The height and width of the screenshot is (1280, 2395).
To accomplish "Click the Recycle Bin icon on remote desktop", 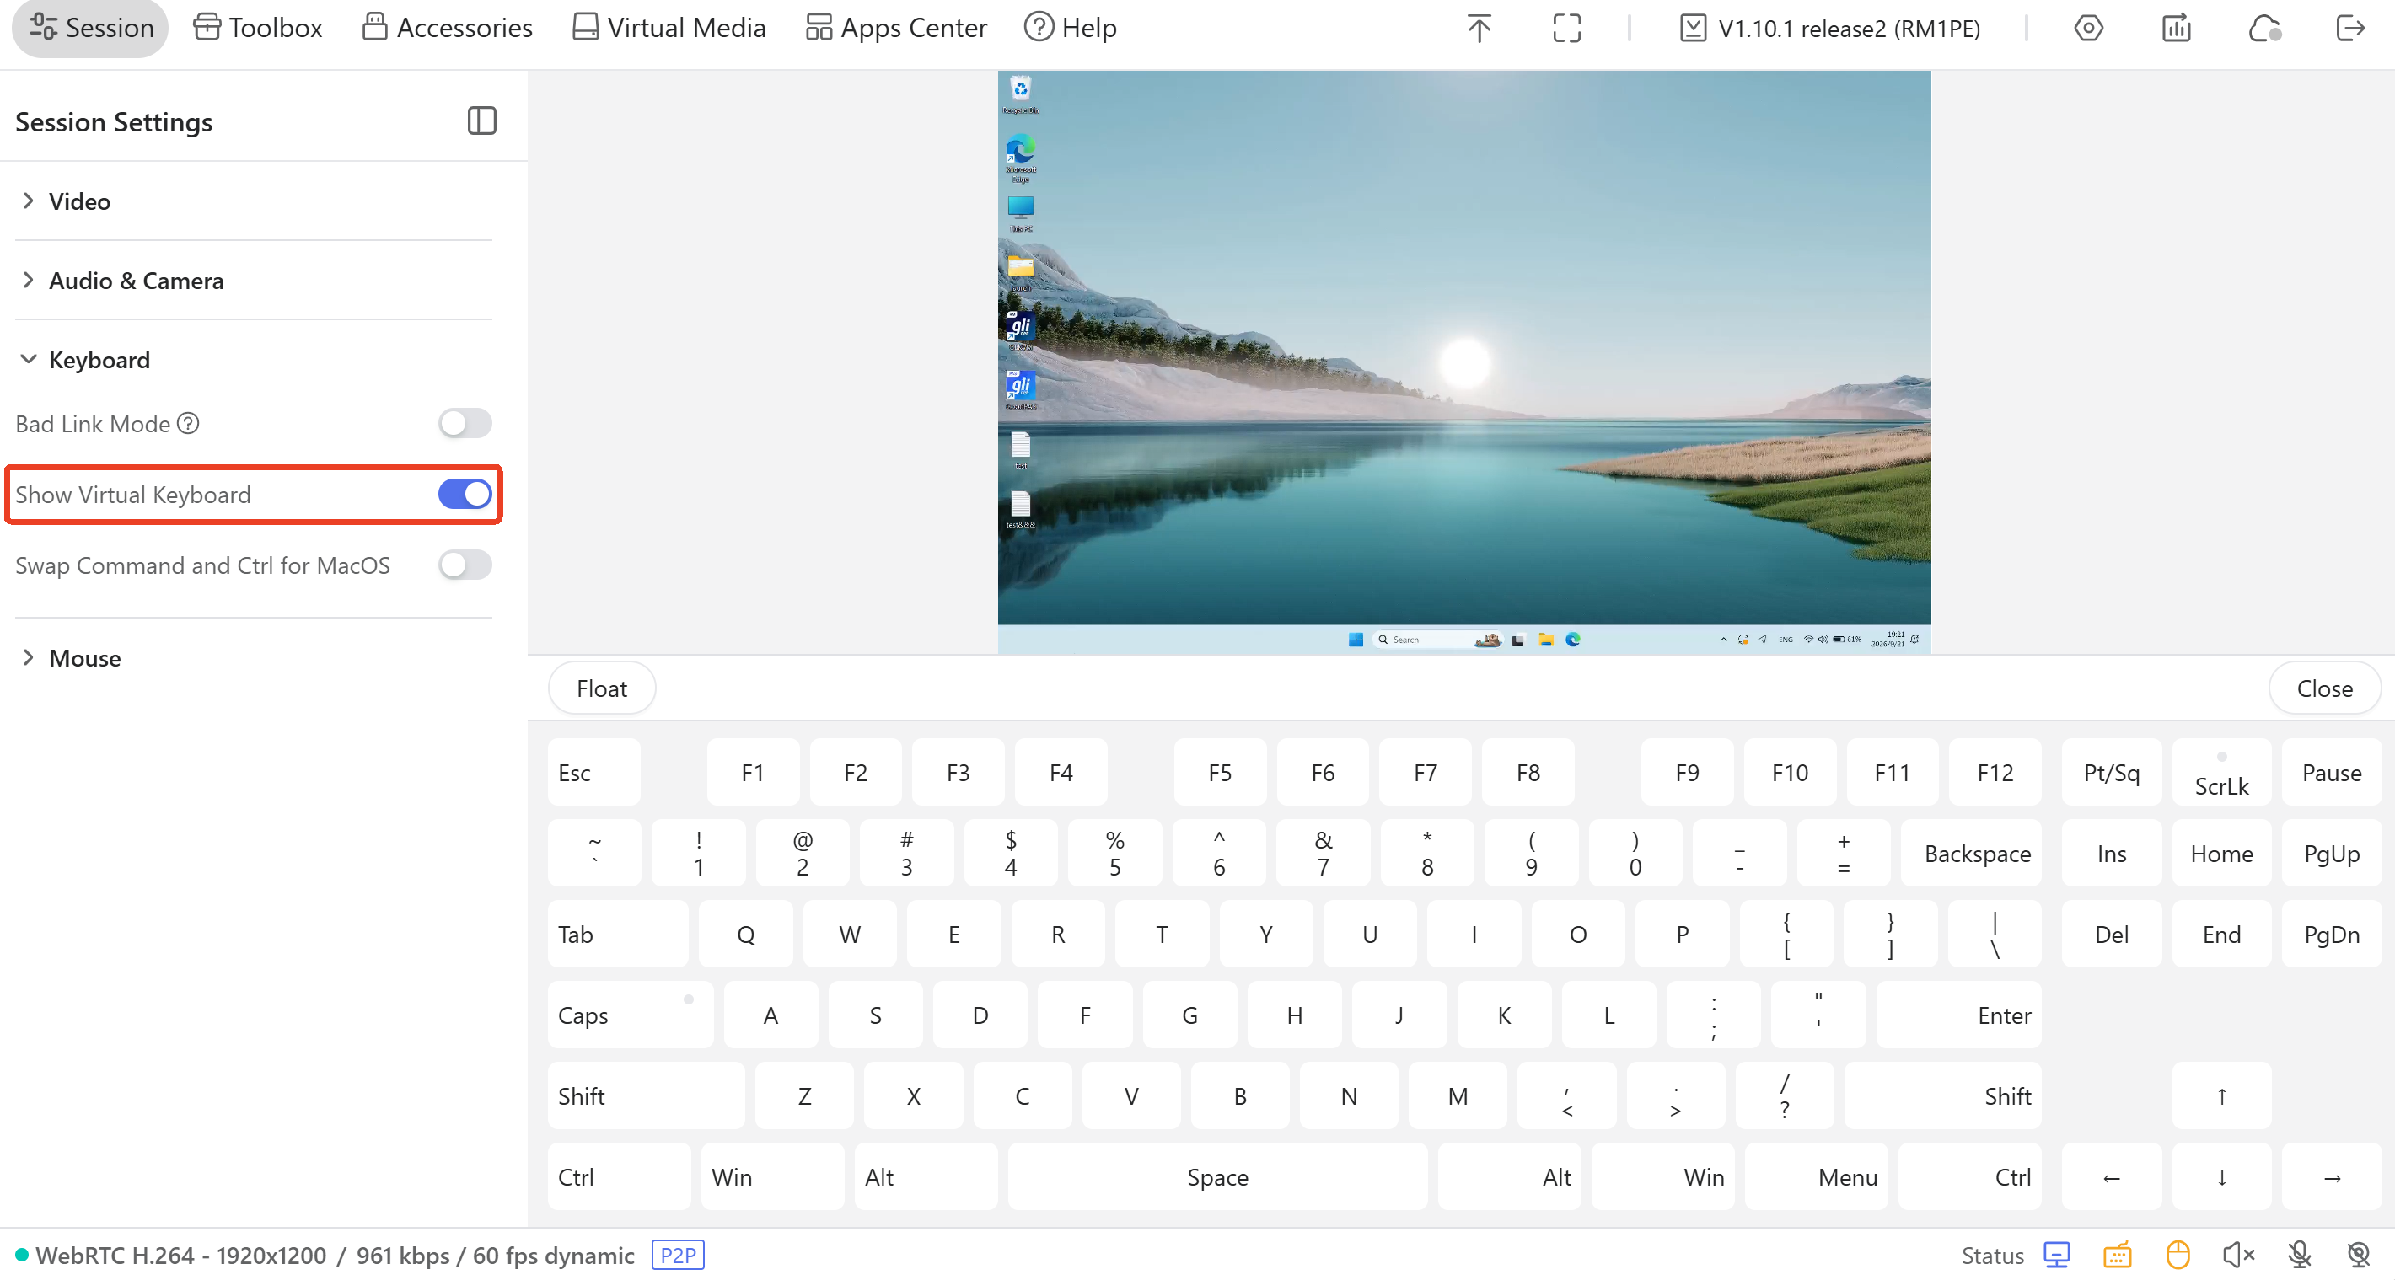I will [x=1020, y=94].
